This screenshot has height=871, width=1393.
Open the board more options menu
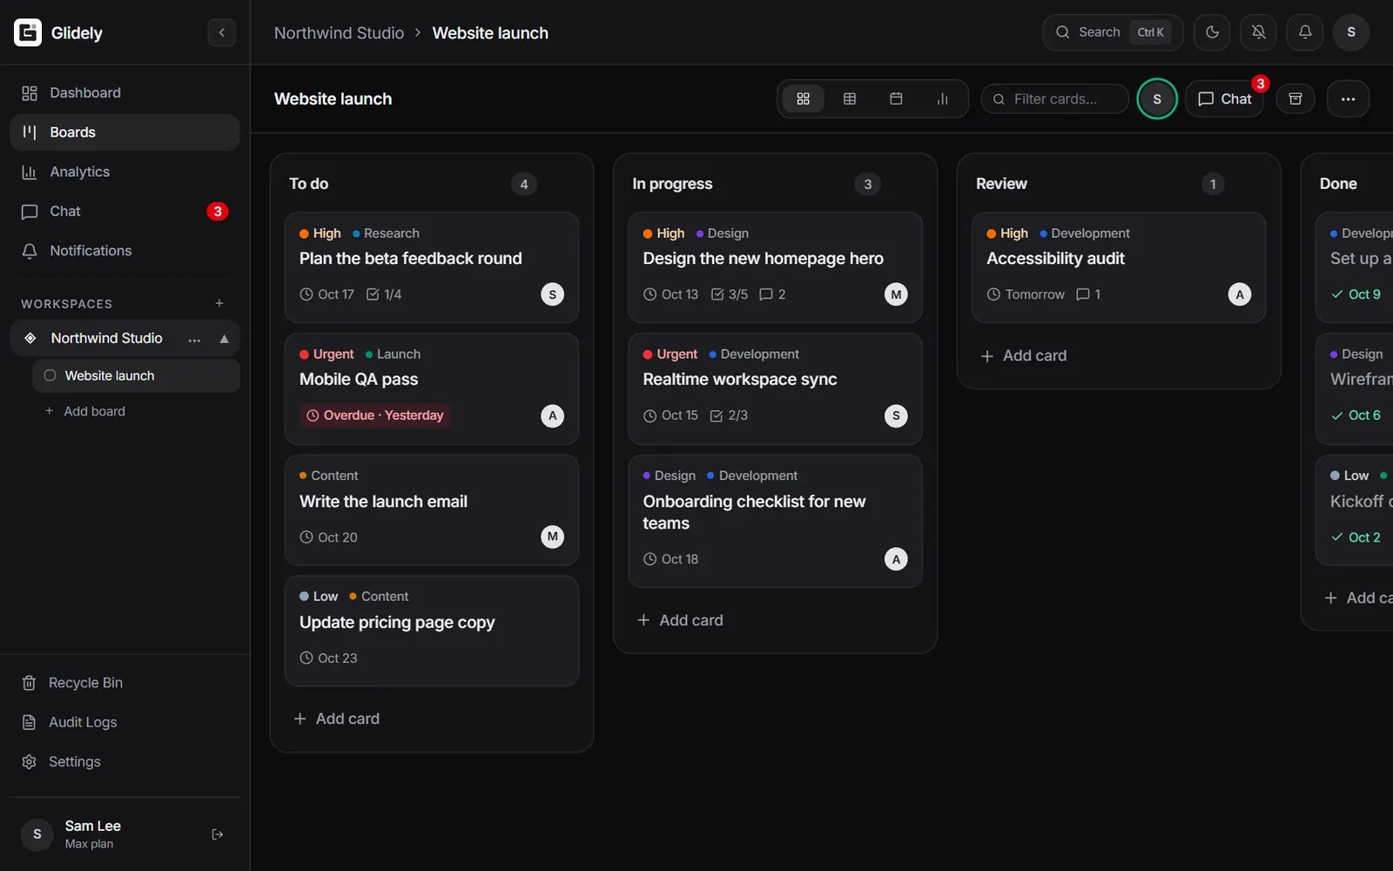pos(1348,99)
